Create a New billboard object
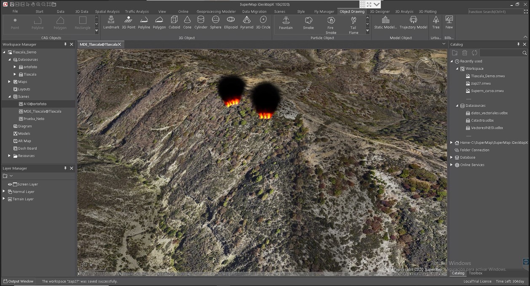 (449, 22)
